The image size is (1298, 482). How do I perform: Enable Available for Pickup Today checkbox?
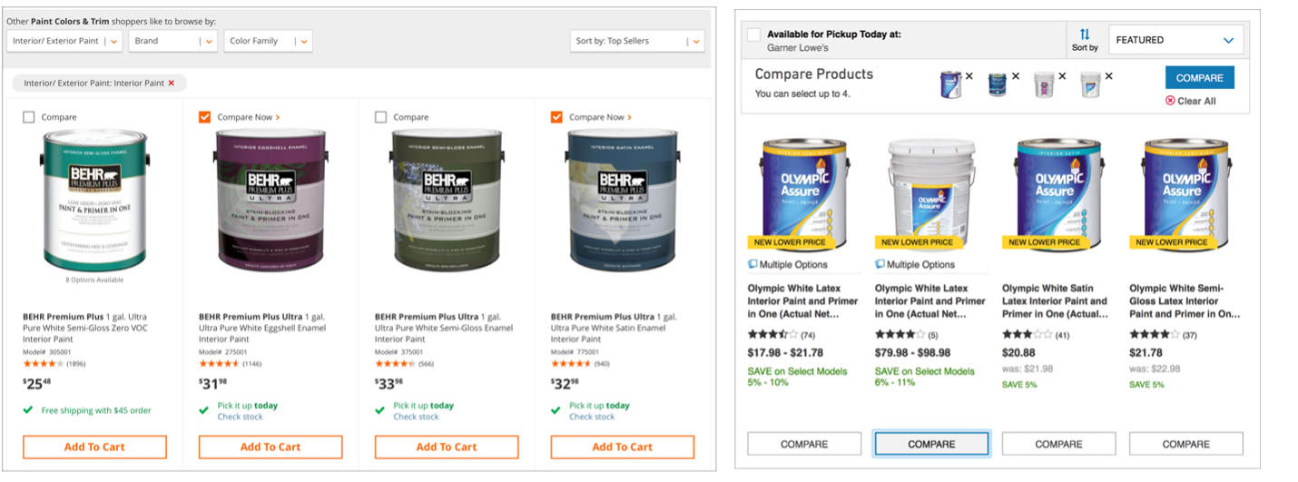753,34
